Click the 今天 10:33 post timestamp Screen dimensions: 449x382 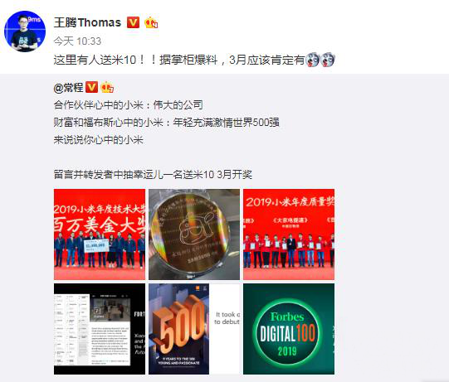[77, 41]
